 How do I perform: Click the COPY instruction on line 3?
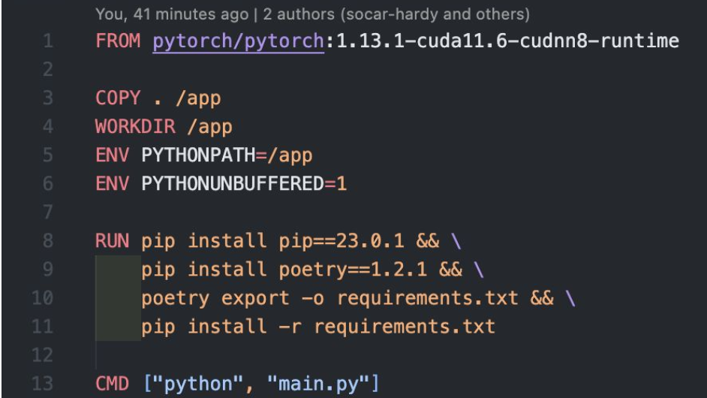click(118, 98)
